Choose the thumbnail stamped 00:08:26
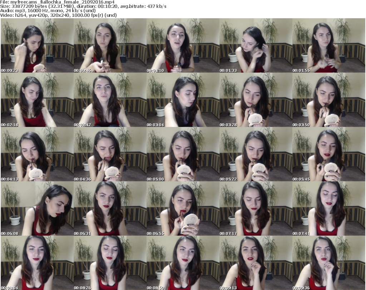This screenshot has height=290, width=366. (110, 263)
